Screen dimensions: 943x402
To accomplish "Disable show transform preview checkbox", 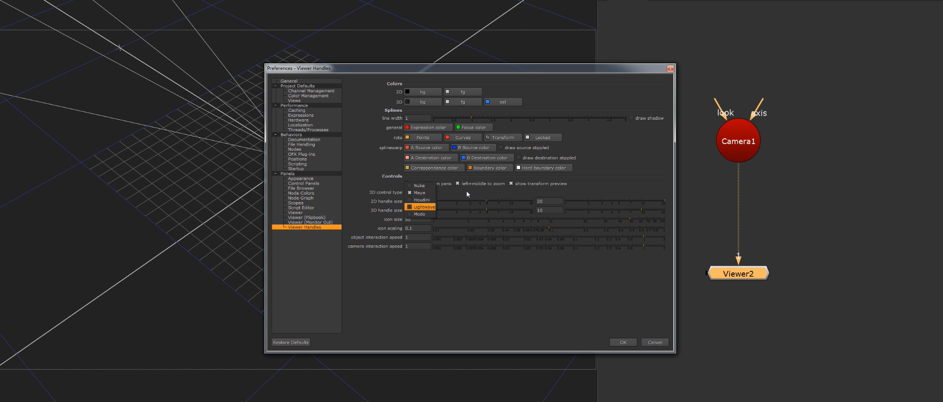I will coord(511,184).
